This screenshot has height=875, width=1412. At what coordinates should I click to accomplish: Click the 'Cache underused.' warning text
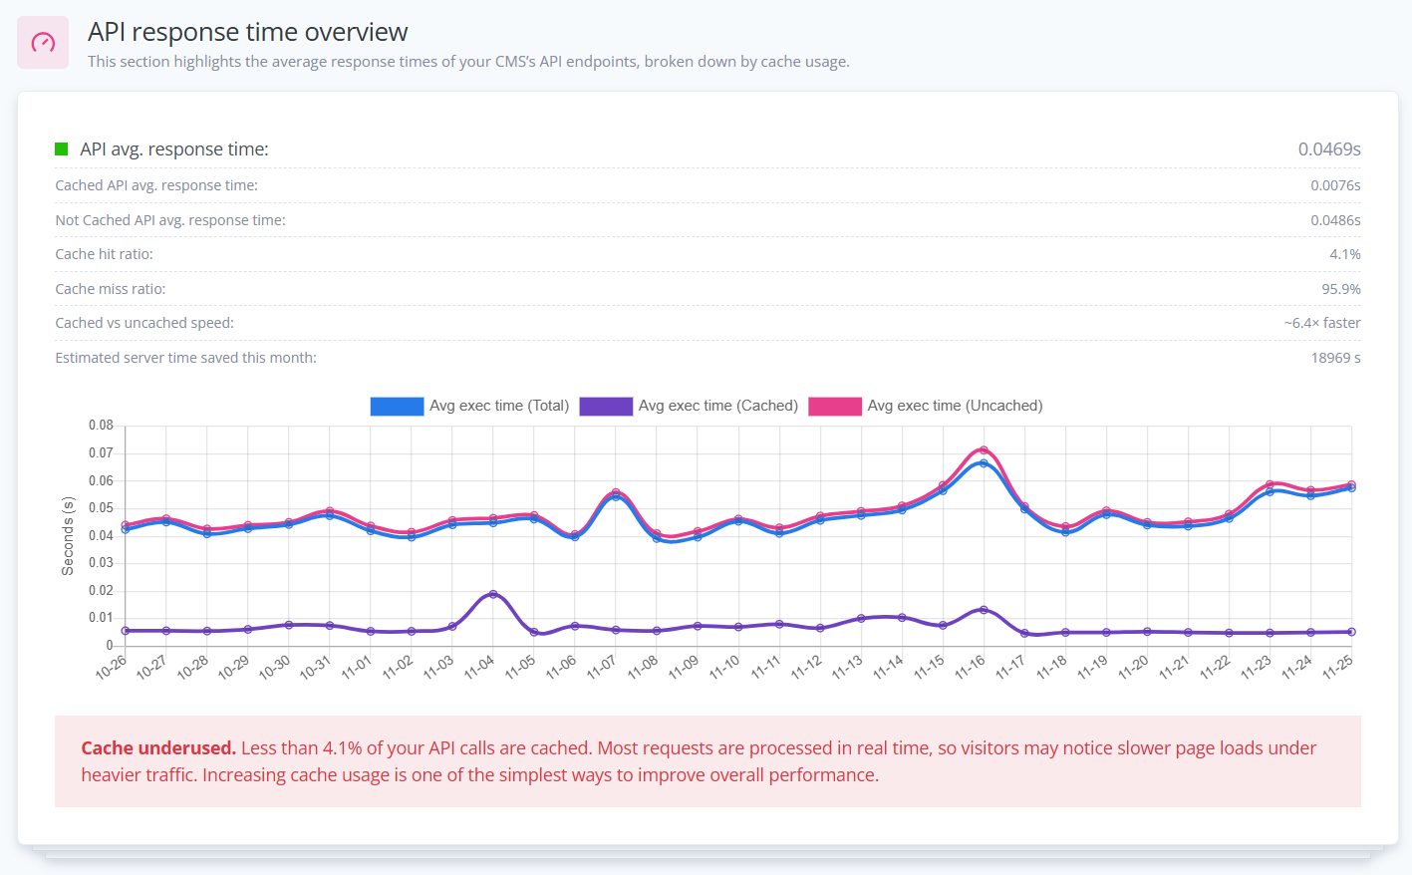point(158,748)
